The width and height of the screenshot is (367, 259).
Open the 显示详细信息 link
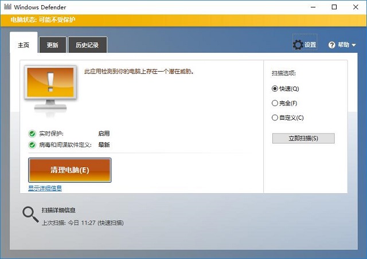click(x=45, y=188)
